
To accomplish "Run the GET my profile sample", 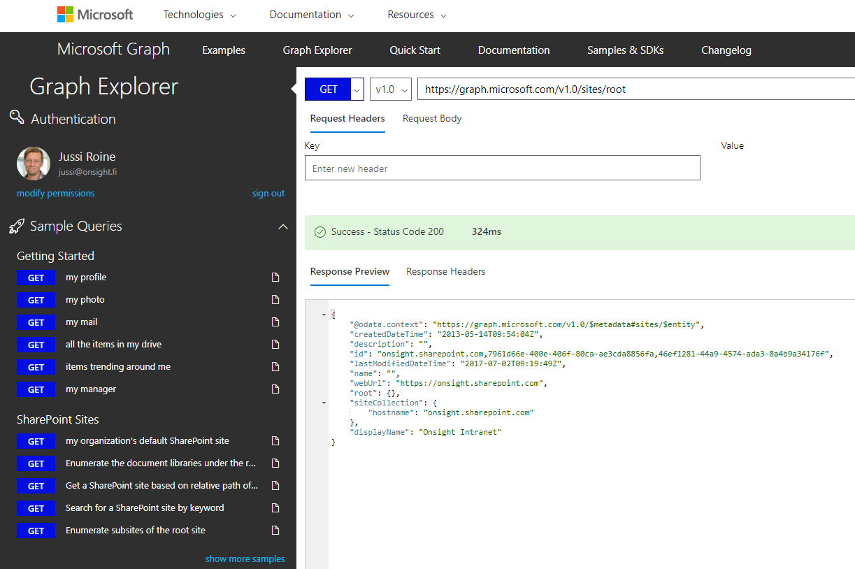I will click(36, 278).
